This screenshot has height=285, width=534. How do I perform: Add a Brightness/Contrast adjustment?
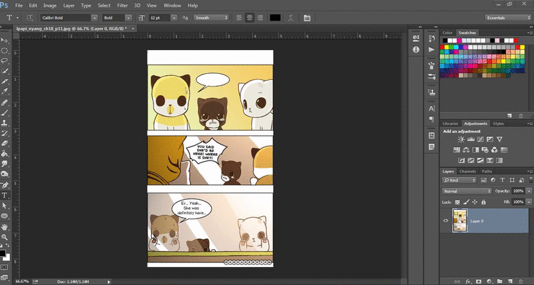pyautogui.click(x=461, y=139)
